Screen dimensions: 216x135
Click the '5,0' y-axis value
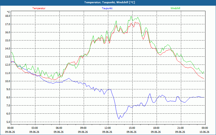8,122
